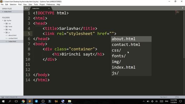Place cursor on line 1 DOCTYPE
Viewport: 185px width, 104px height.
pos(46,13)
